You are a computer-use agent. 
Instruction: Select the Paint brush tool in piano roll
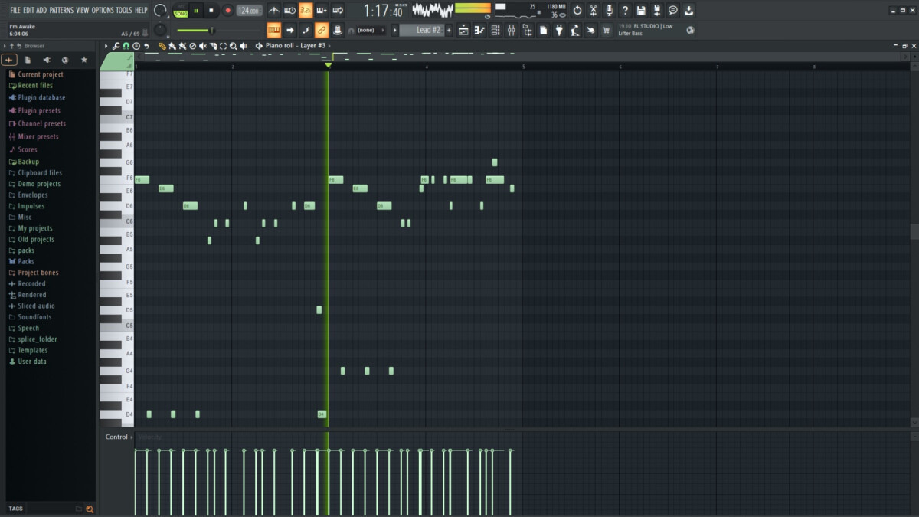coord(172,46)
